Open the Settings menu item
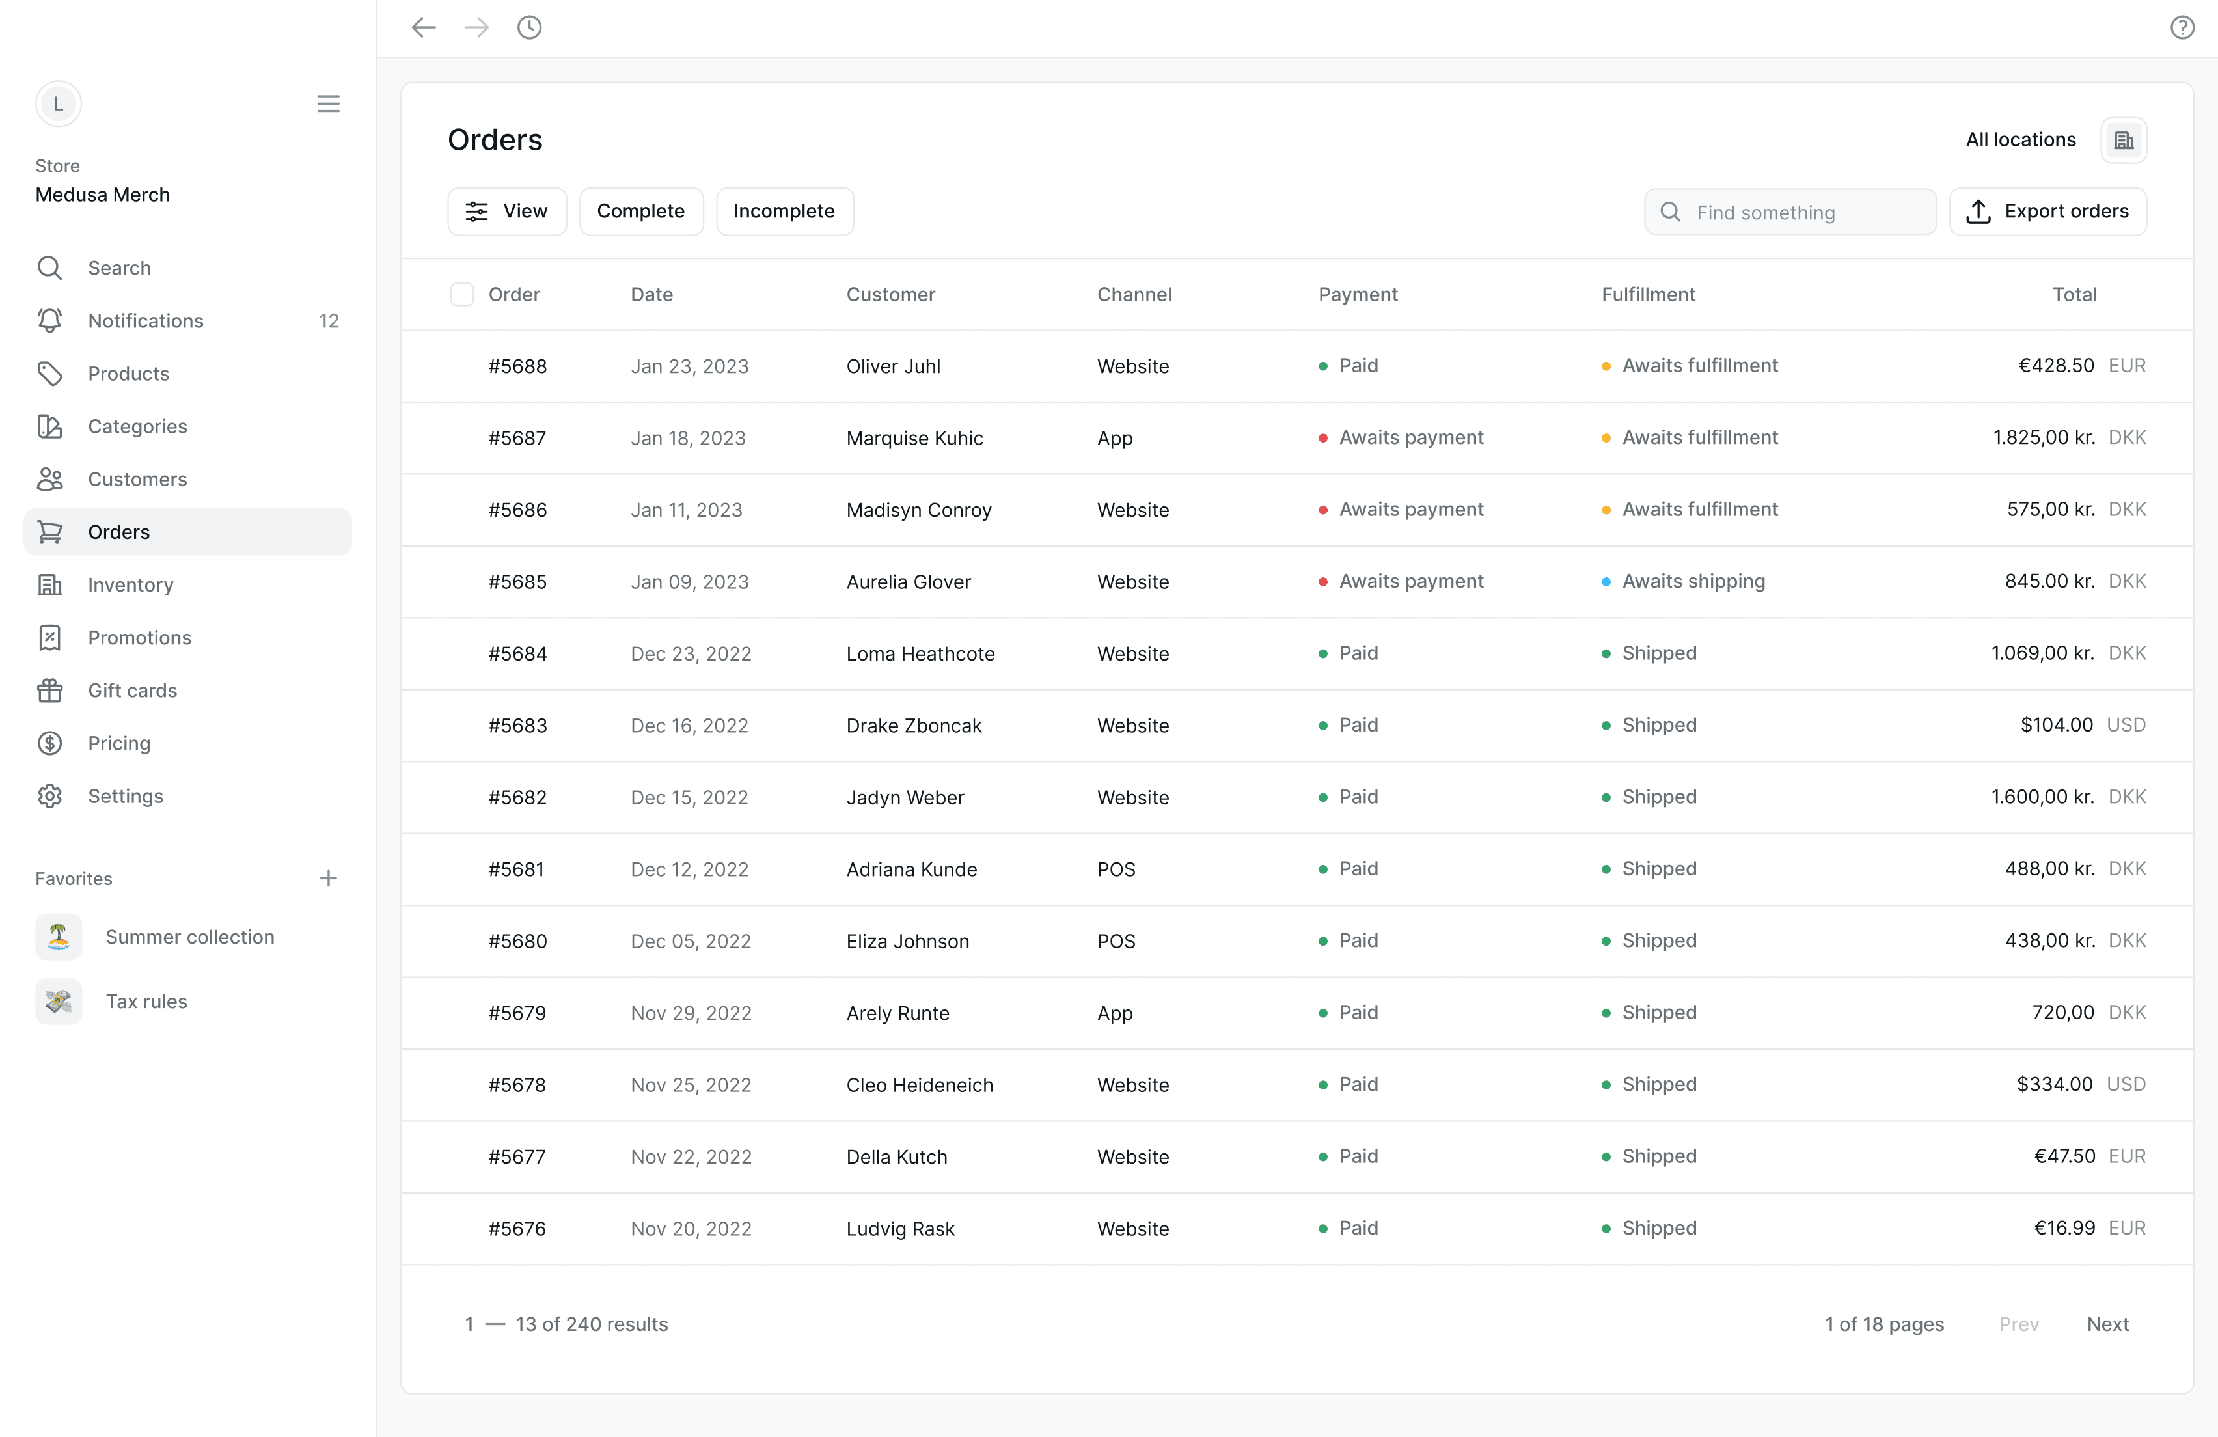The image size is (2218, 1437). click(124, 795)
